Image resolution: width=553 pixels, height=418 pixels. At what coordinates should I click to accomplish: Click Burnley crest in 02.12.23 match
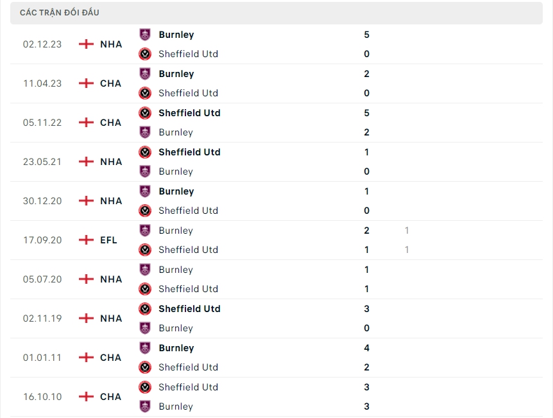point(146,35)
